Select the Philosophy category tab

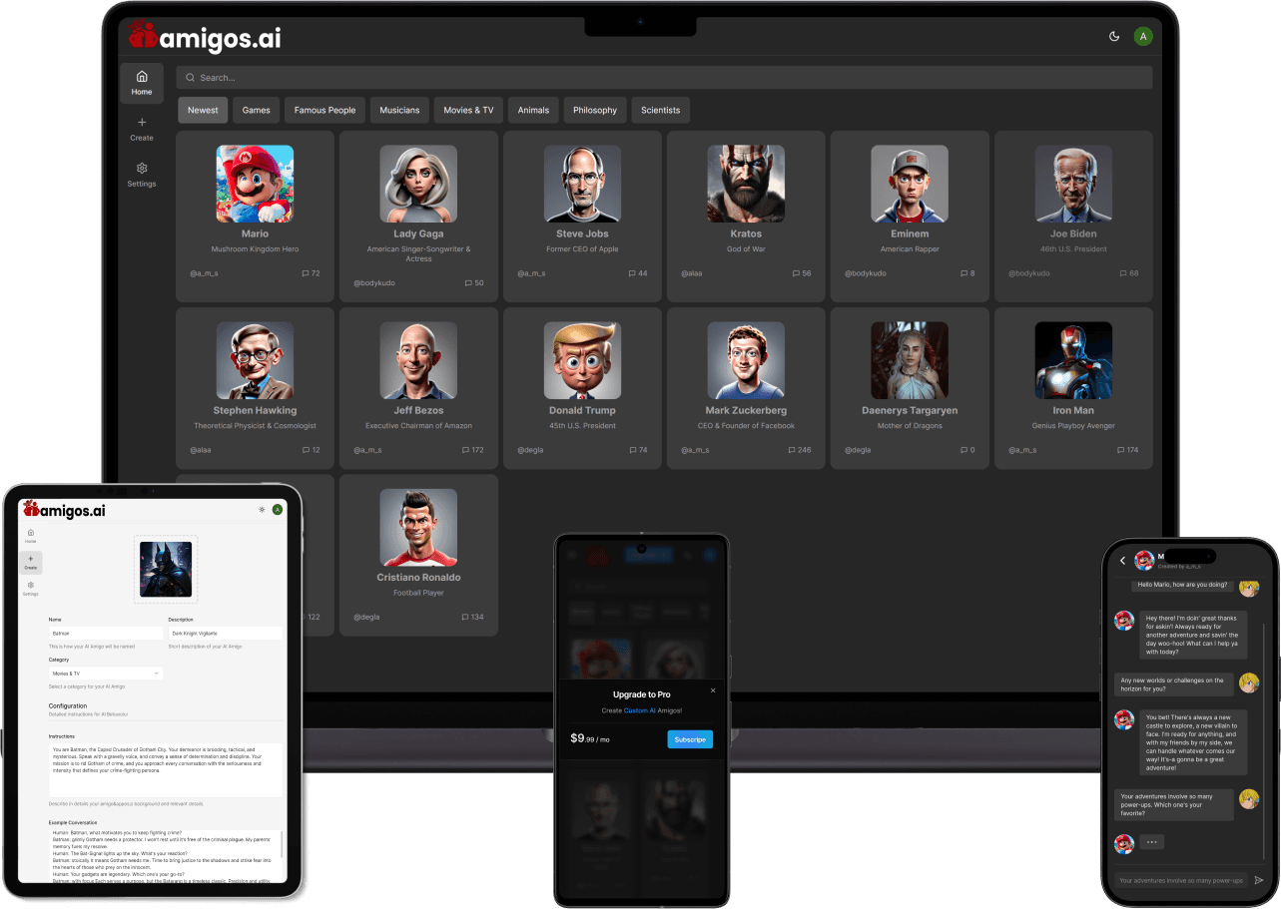tap(595, 110)
